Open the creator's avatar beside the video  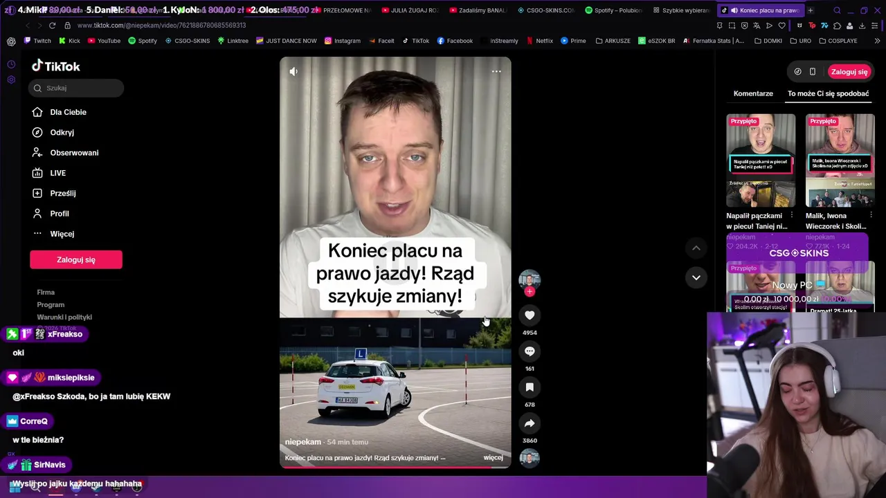[530, 279]
